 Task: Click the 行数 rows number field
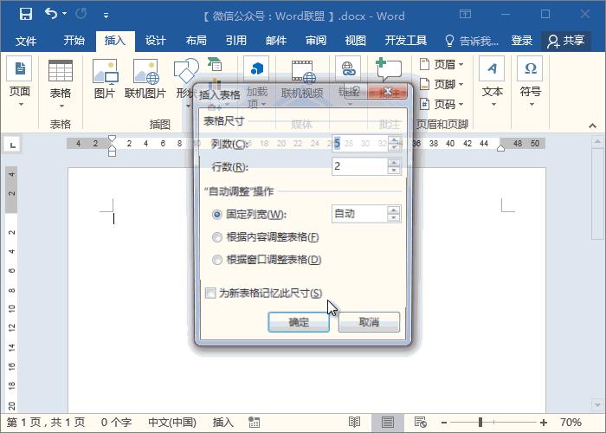(x=359, y=166)
